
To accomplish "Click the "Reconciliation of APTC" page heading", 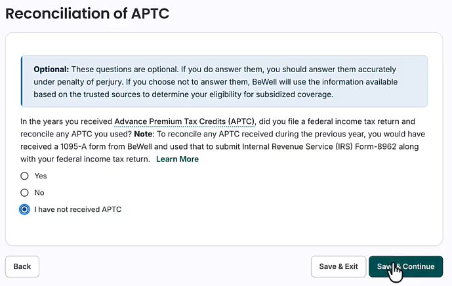I will click(87, 14).
